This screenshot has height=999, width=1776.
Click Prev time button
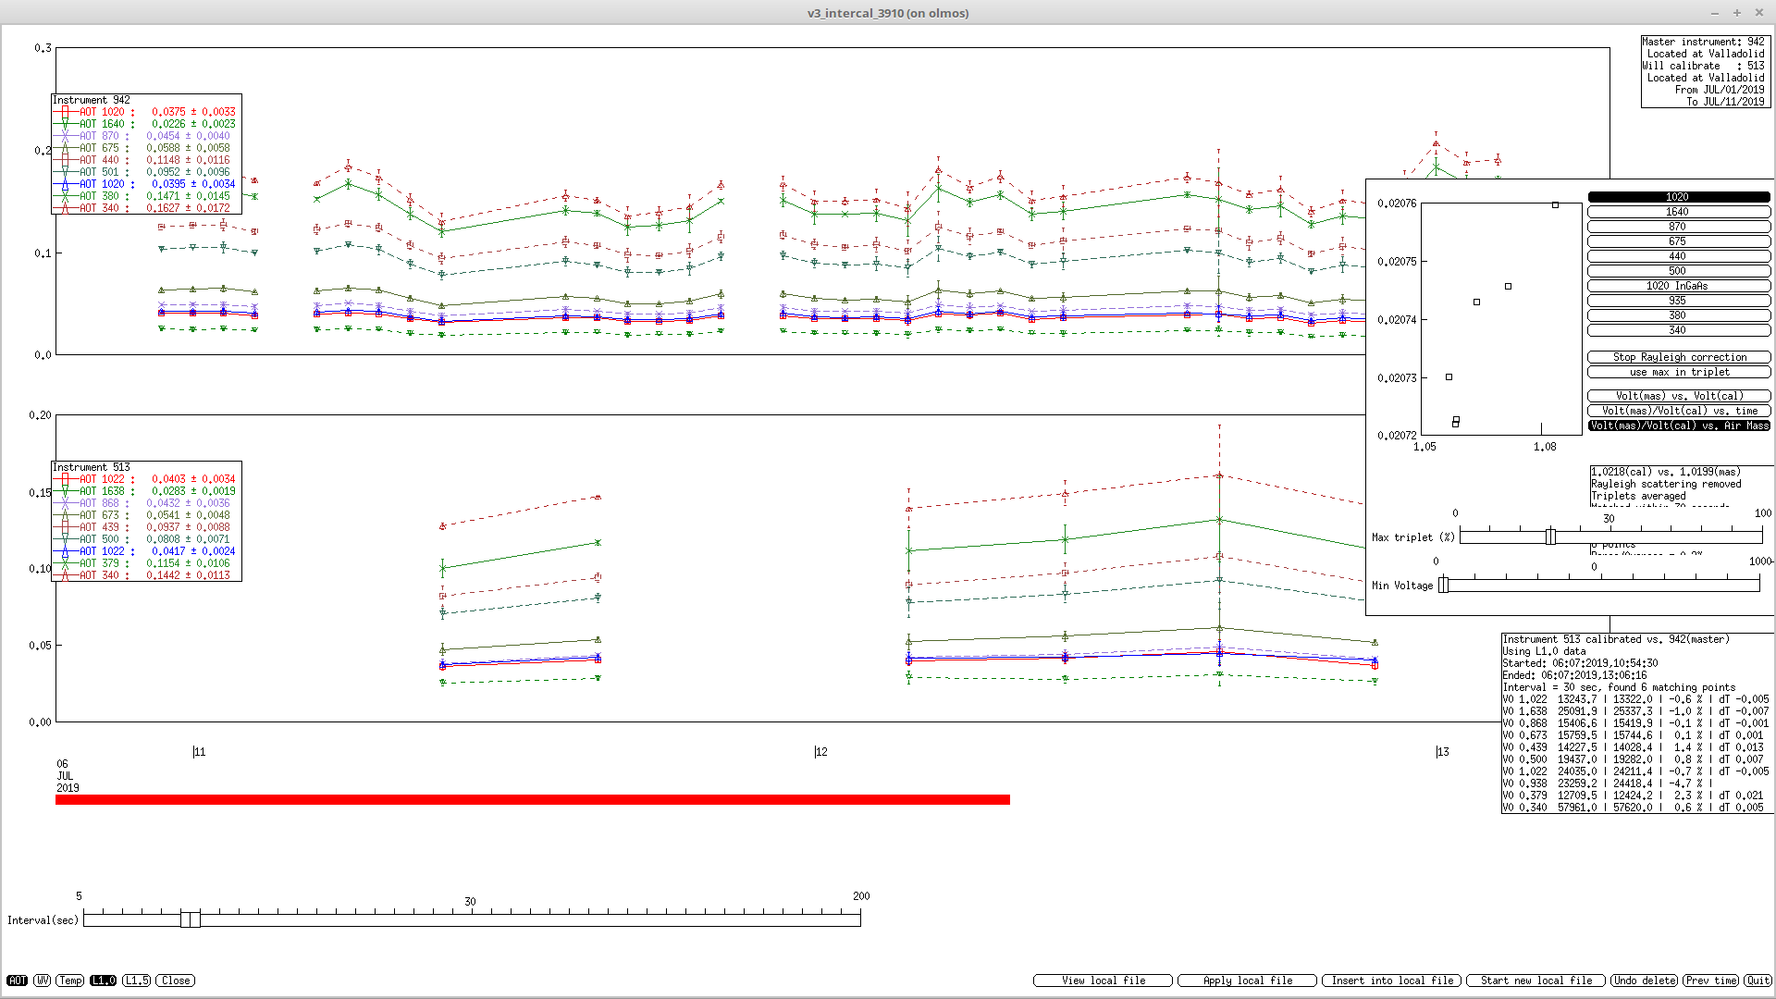(x=1711, y=980)
